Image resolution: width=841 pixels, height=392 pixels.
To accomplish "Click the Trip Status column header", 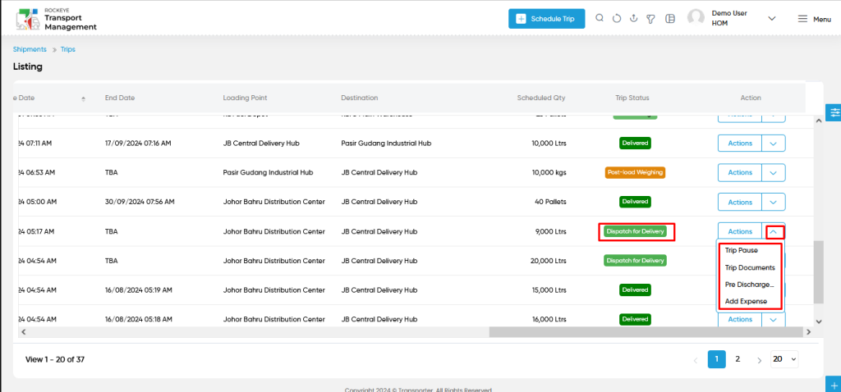I will click(632, 98).
